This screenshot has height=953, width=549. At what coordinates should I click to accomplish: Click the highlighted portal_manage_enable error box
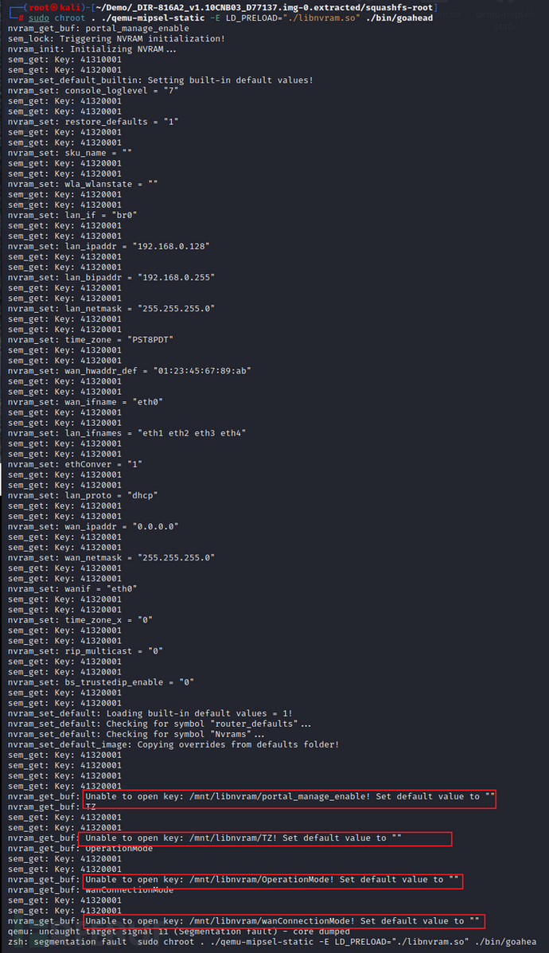point(289,797)
